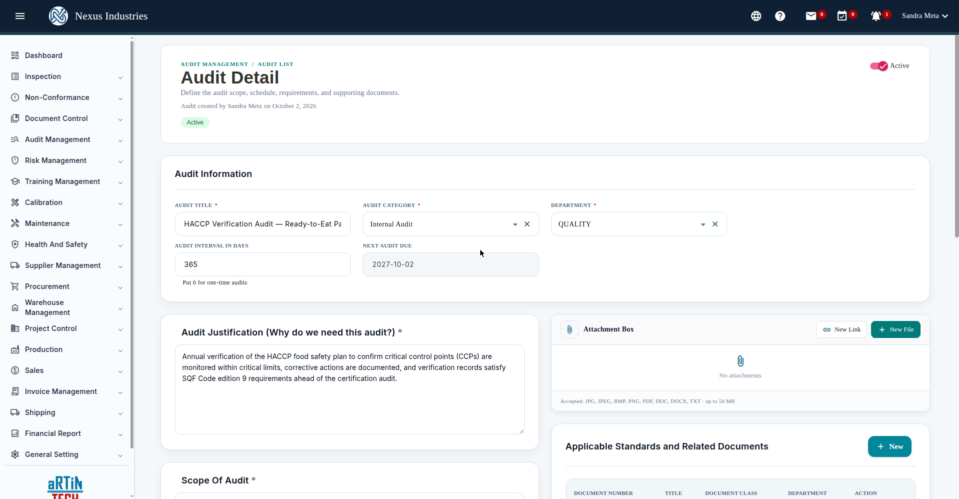Image resolution: width=959 pixels, height=499 pixels.
Task: Open the Department dropdown arrow
Action: coord(703,224)
